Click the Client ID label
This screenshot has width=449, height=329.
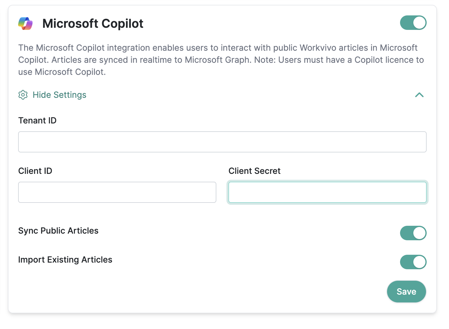click(35, 171)
